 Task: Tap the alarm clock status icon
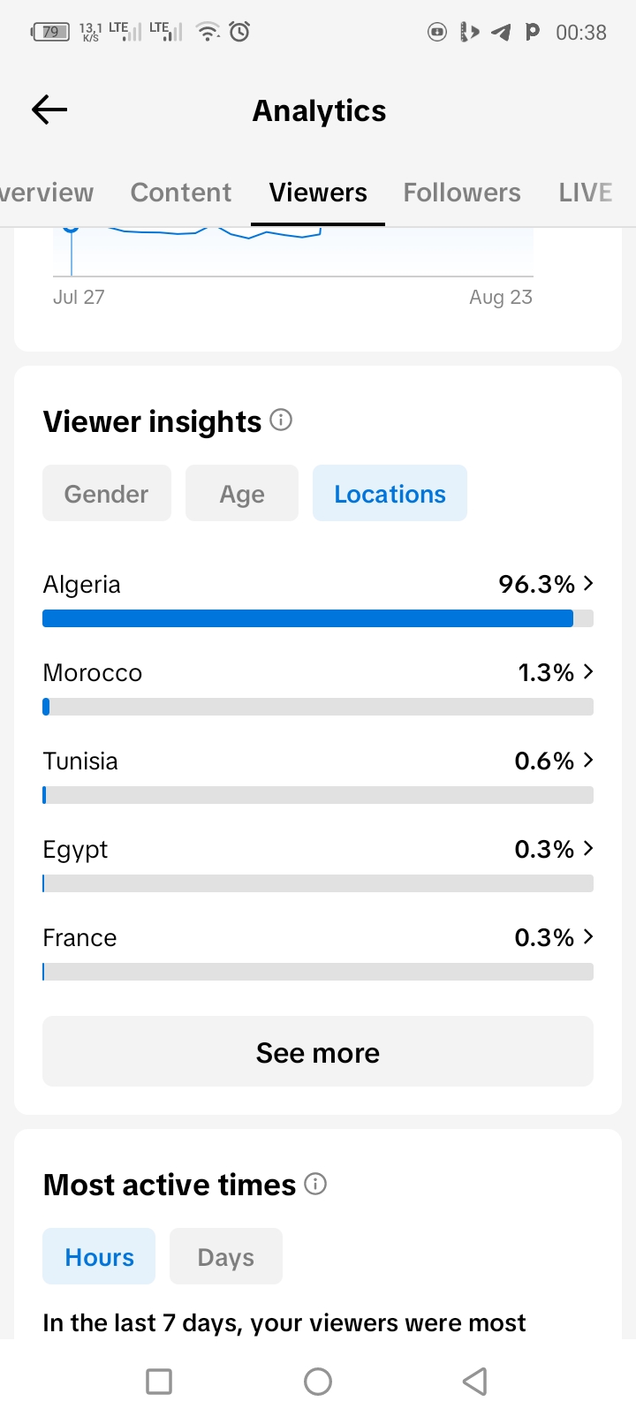click(x=239, y=32)
